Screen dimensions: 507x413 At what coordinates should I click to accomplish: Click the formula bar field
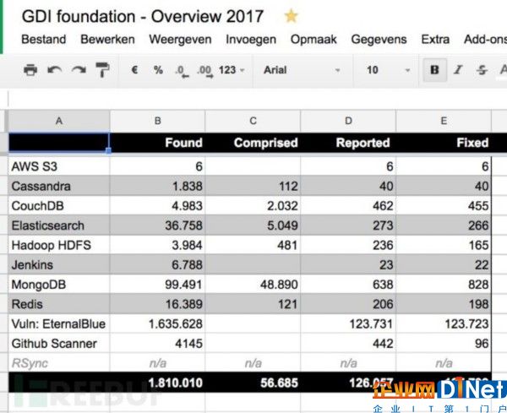point(258,99)
